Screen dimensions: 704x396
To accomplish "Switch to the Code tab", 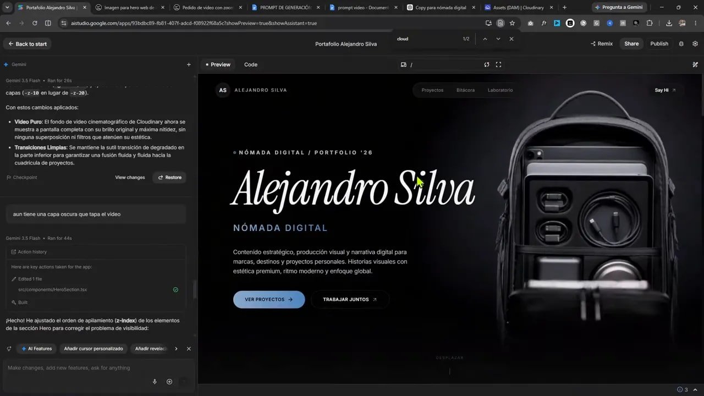I will [251, 64].
